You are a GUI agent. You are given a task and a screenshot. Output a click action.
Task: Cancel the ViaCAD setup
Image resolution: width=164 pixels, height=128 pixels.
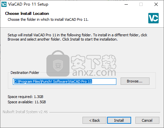(147, 120)
